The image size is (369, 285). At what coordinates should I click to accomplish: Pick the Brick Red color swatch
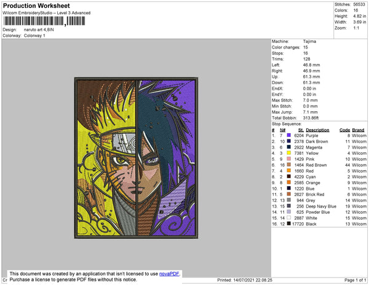click(x=289, y=194)
